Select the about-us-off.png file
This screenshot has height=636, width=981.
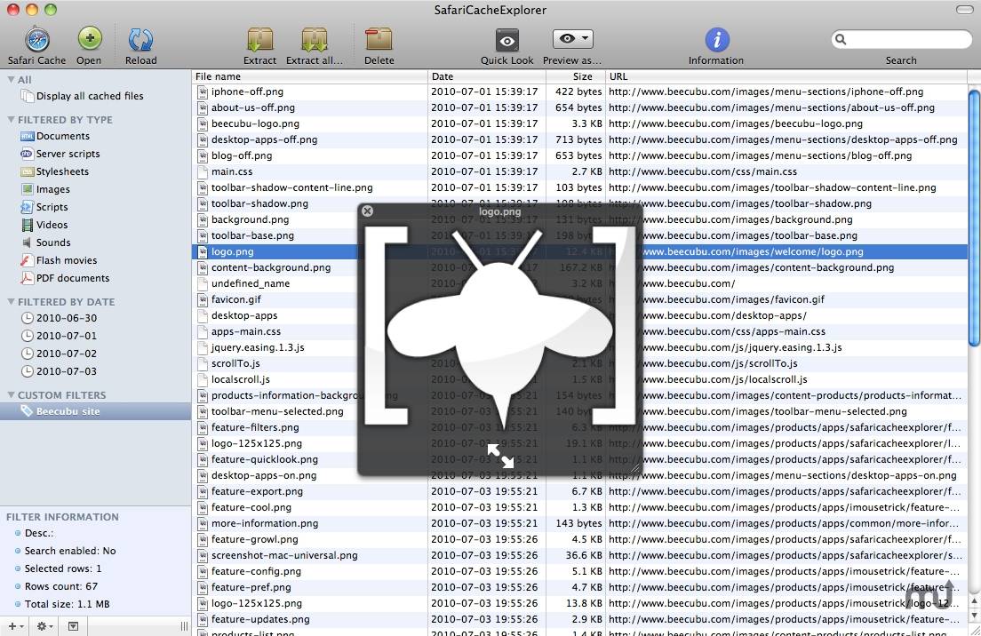pos(252,107)
